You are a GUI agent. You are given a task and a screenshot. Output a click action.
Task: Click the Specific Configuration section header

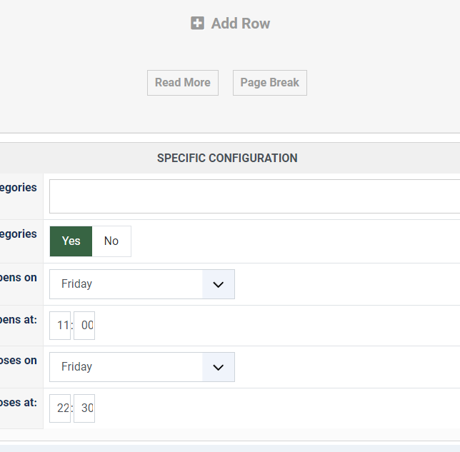point(227,158)
